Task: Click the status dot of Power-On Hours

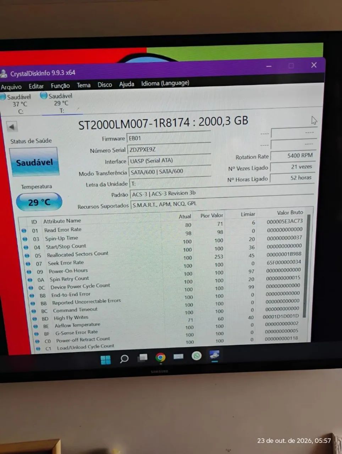Action: [x=29, y=272]
